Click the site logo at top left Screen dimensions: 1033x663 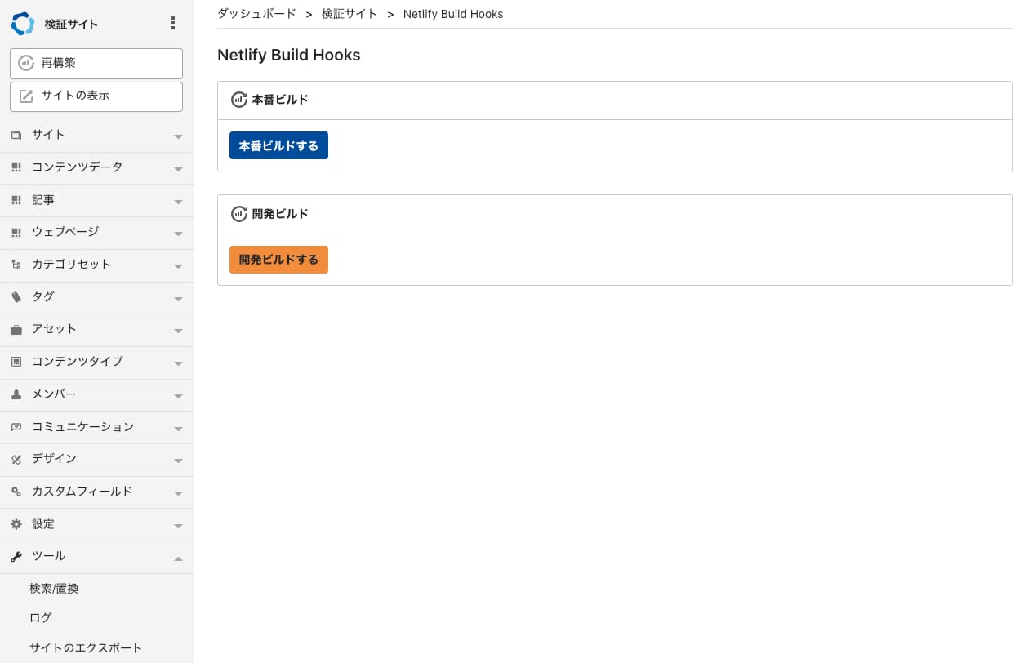(23, 23)
